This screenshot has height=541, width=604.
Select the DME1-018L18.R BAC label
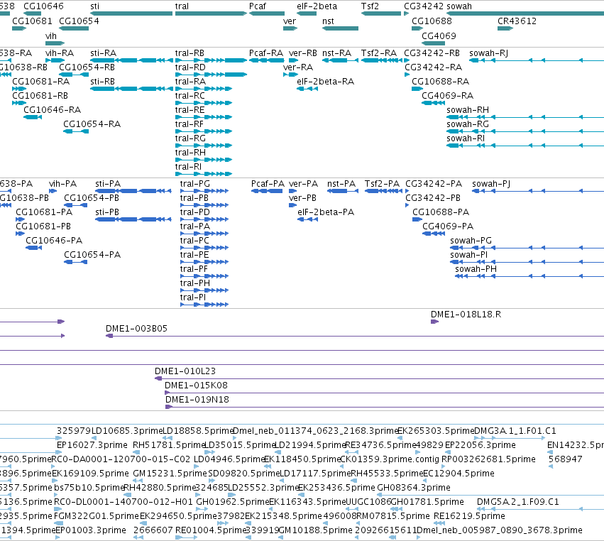pyautogui.click(x=466, y=315)
